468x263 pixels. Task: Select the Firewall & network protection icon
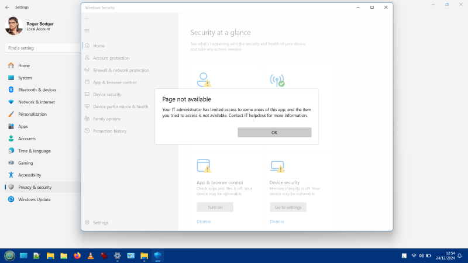click(87, 70)
